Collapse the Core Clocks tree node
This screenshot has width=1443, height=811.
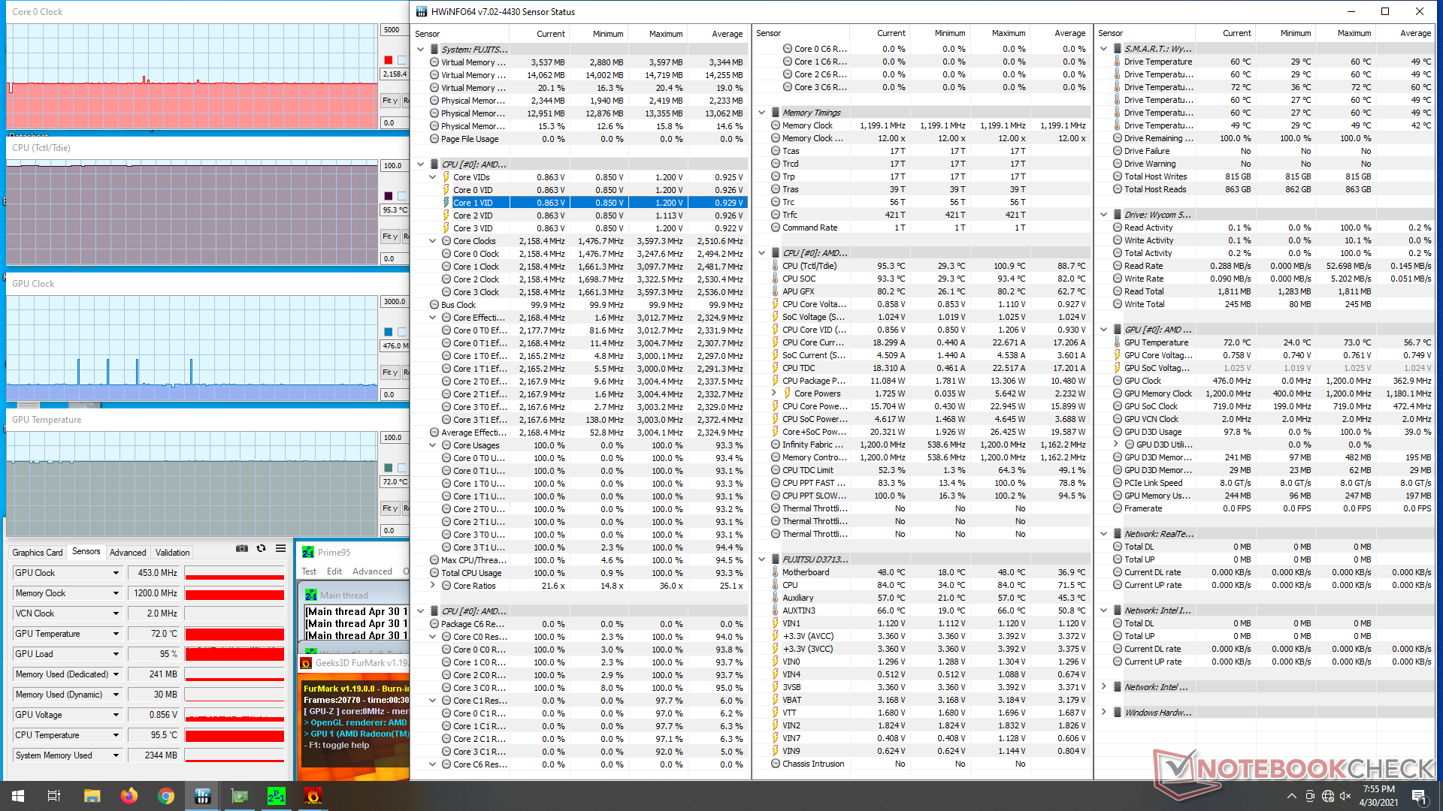pos(433,241)
